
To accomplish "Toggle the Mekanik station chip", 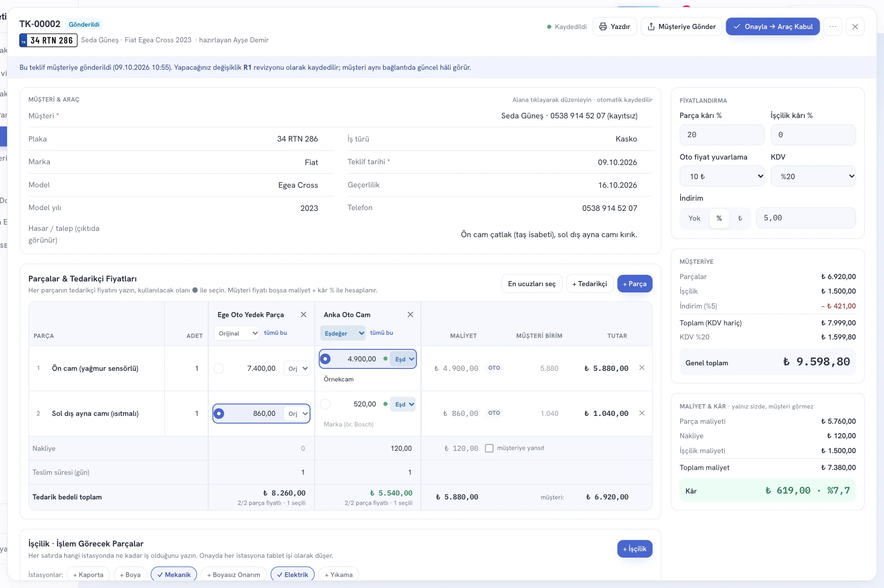I will pos(174,574).
